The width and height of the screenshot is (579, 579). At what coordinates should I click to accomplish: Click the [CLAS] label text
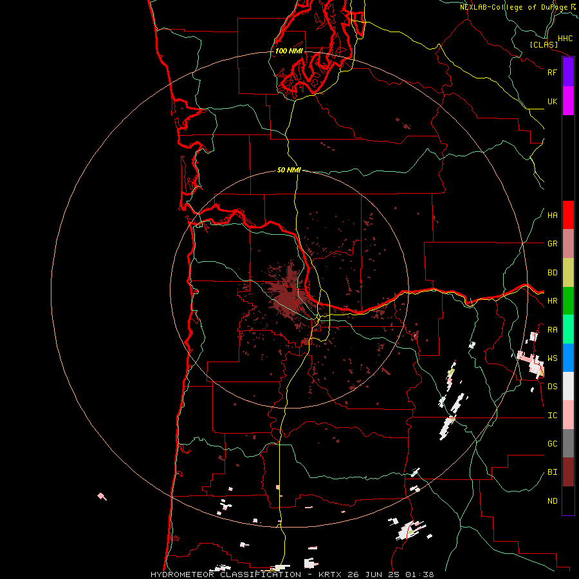point(544,45)
